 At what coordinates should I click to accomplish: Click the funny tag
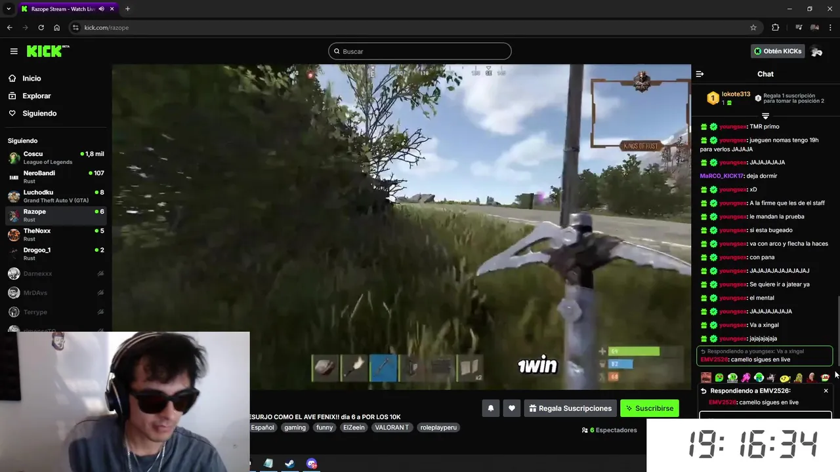pyautogui.click(x=324, y=427)
